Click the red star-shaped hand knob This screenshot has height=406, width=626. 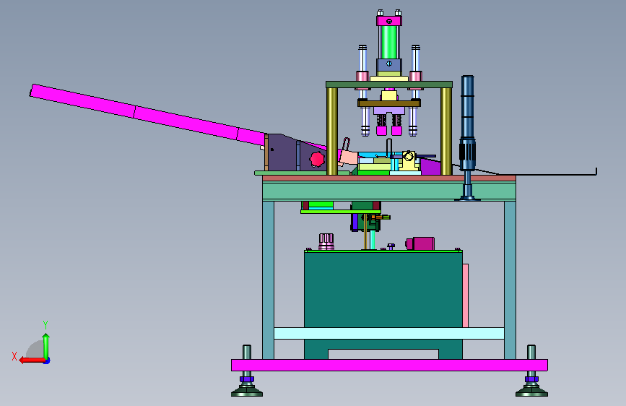pyautogui.click(x=318, y=159)
